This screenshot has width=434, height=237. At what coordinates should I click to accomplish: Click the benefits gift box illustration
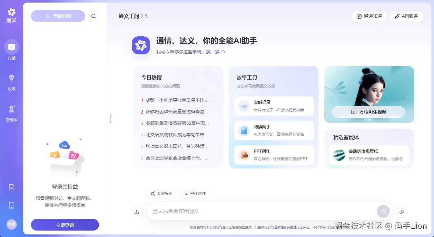click(65, 158)
